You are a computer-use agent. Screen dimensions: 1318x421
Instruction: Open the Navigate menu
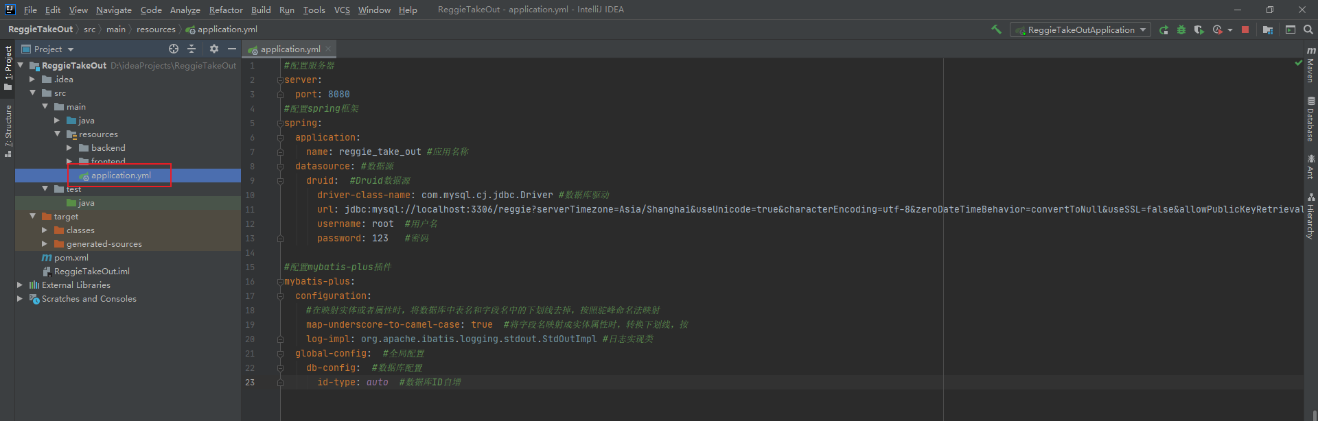(x=113, y=10)
